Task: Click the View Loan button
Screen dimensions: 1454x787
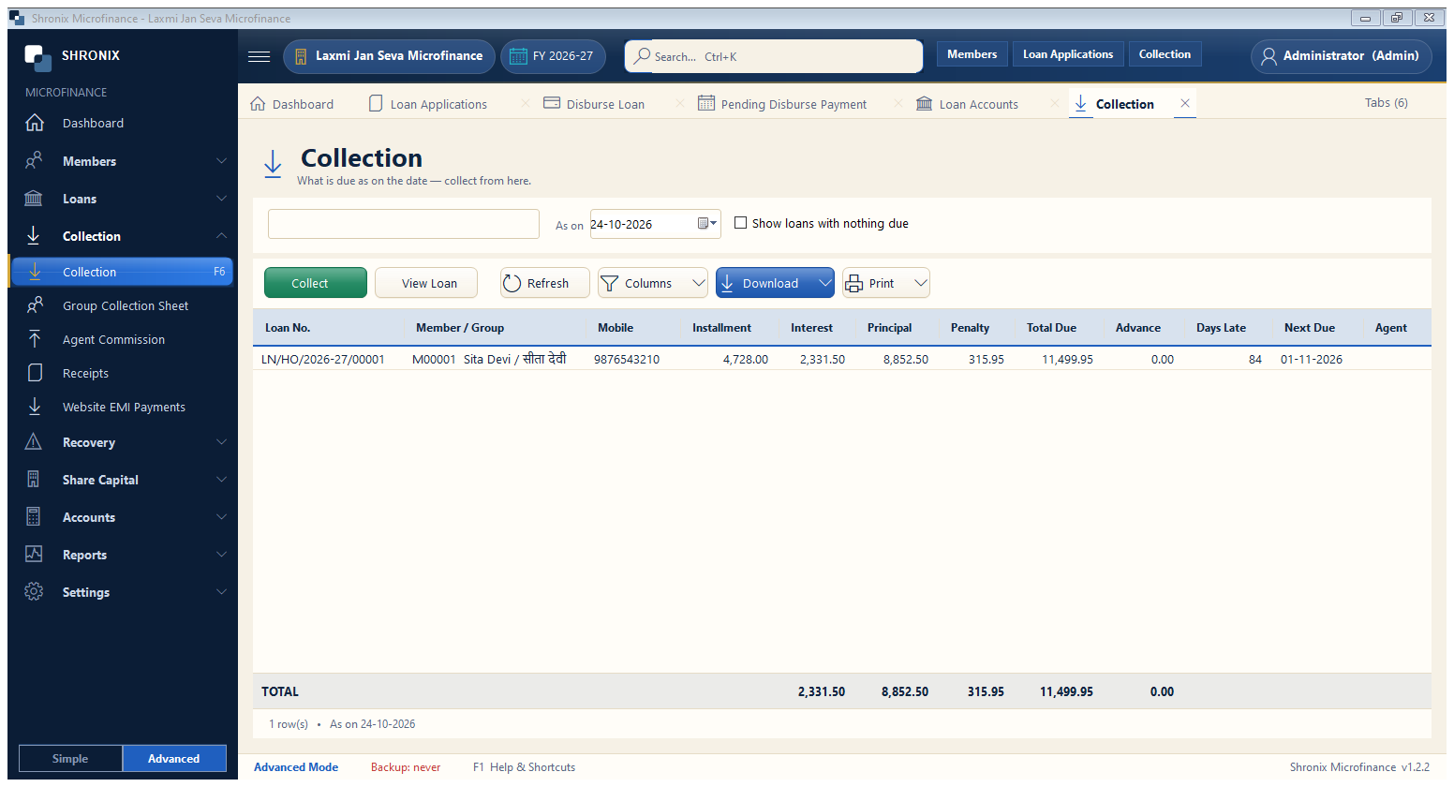Action: (426, 283)
